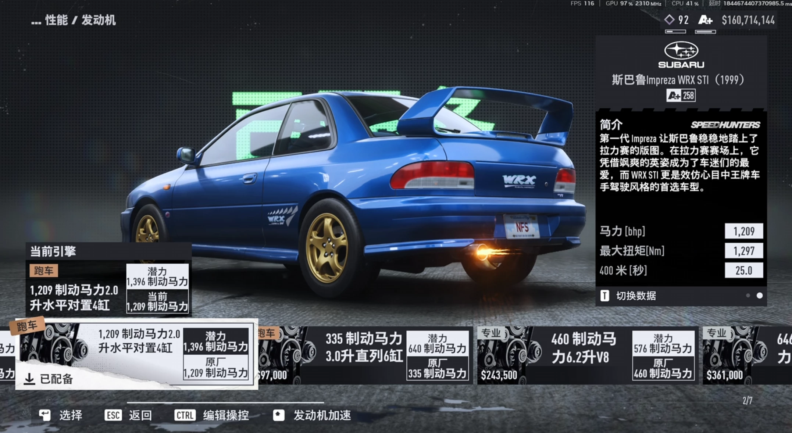Screen dimensions: 792x433
Task: Click the 编辑操控 button label
Action: click(226, 415)
